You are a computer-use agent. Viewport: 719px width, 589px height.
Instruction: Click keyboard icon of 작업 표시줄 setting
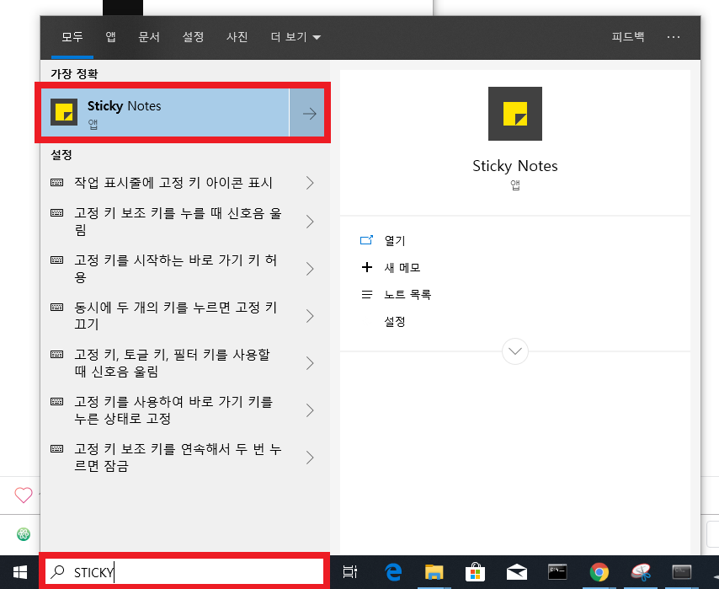click(x=57, y=182)
